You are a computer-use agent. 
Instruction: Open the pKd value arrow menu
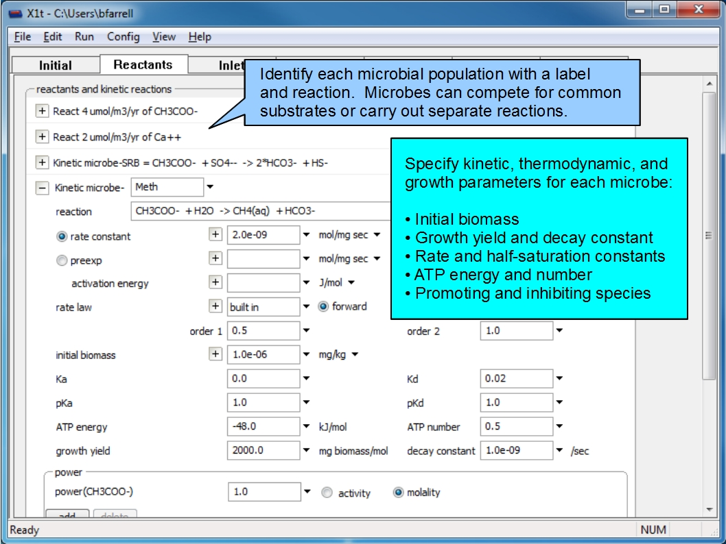(560, 402)
